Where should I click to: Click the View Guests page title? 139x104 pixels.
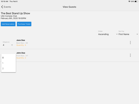[69, 7]
